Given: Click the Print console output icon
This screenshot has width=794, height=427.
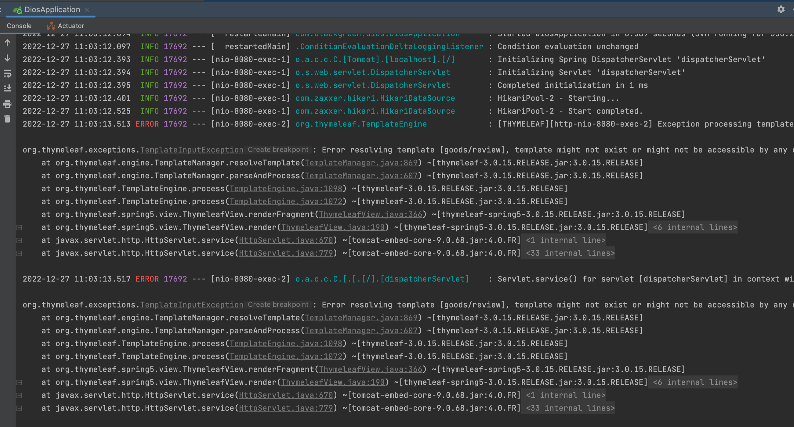Looking at the screenshot, I should [x=7, y=104].
